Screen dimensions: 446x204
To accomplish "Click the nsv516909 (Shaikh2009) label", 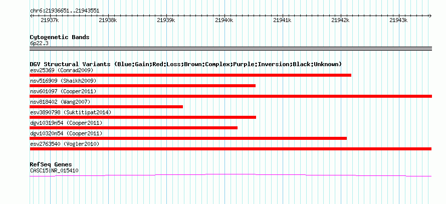I will pyautogui.click(x=63, y=81).
